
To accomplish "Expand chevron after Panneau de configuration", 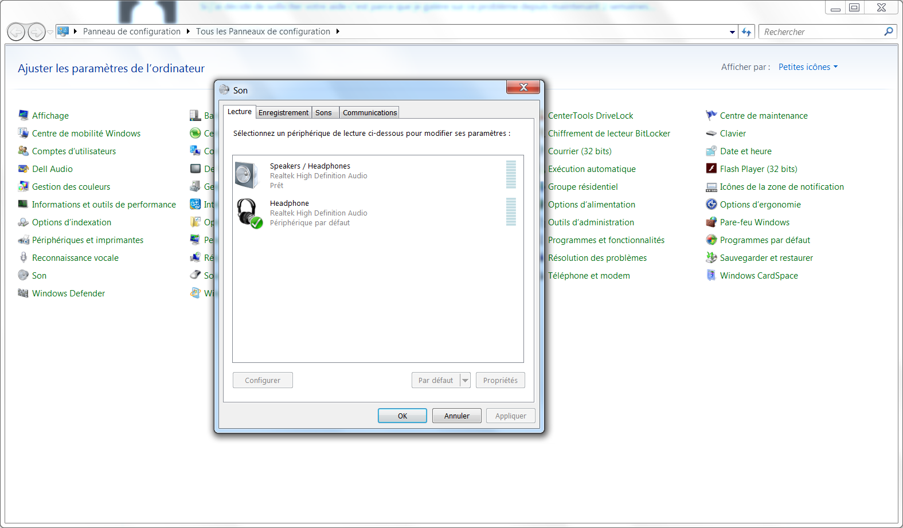I will pos(188,32).
